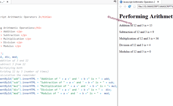Screen dimensions: 173x106
Task: Click 'Subtraction of 12 and 3 is = 9'
Action: pyautogui.click(x=137, y=32)
